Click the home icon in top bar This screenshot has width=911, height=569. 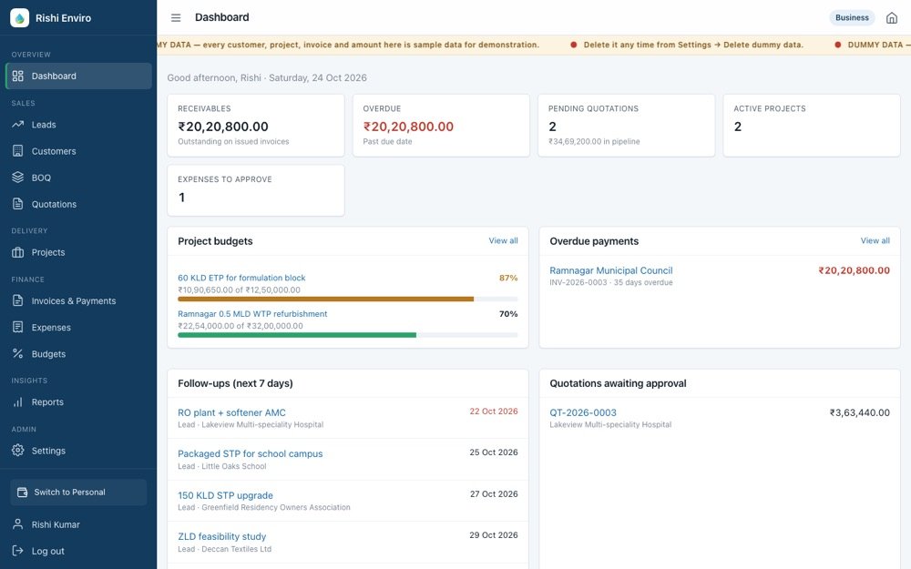coord(891,18)
